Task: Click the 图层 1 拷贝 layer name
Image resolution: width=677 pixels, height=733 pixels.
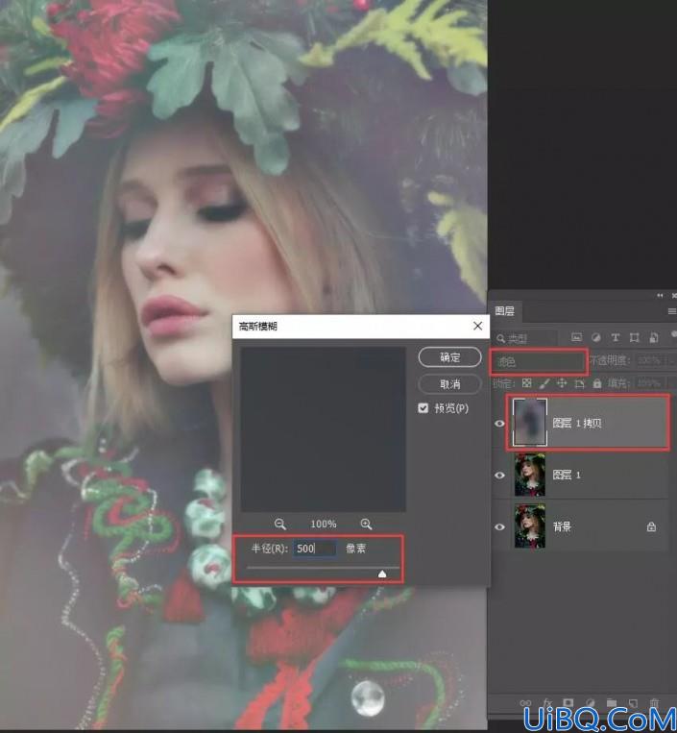Action: (x=576, y=423)
